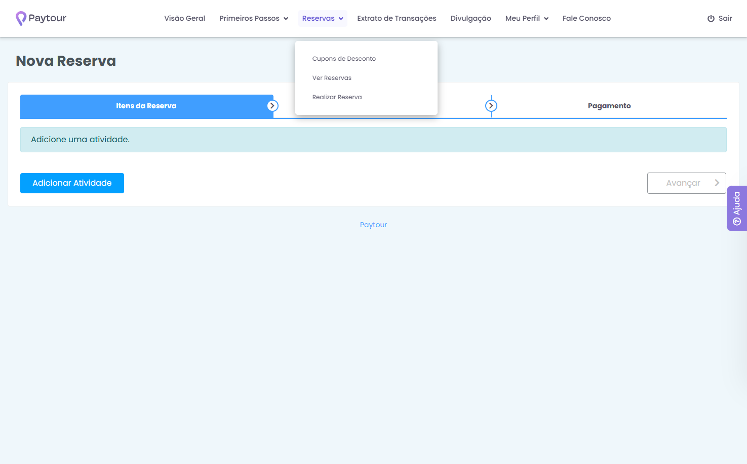This screenshot has height=464, width=747.
Task: Click the 'Adicione uma atividade.' notice
Action: [x=373, y=140]
